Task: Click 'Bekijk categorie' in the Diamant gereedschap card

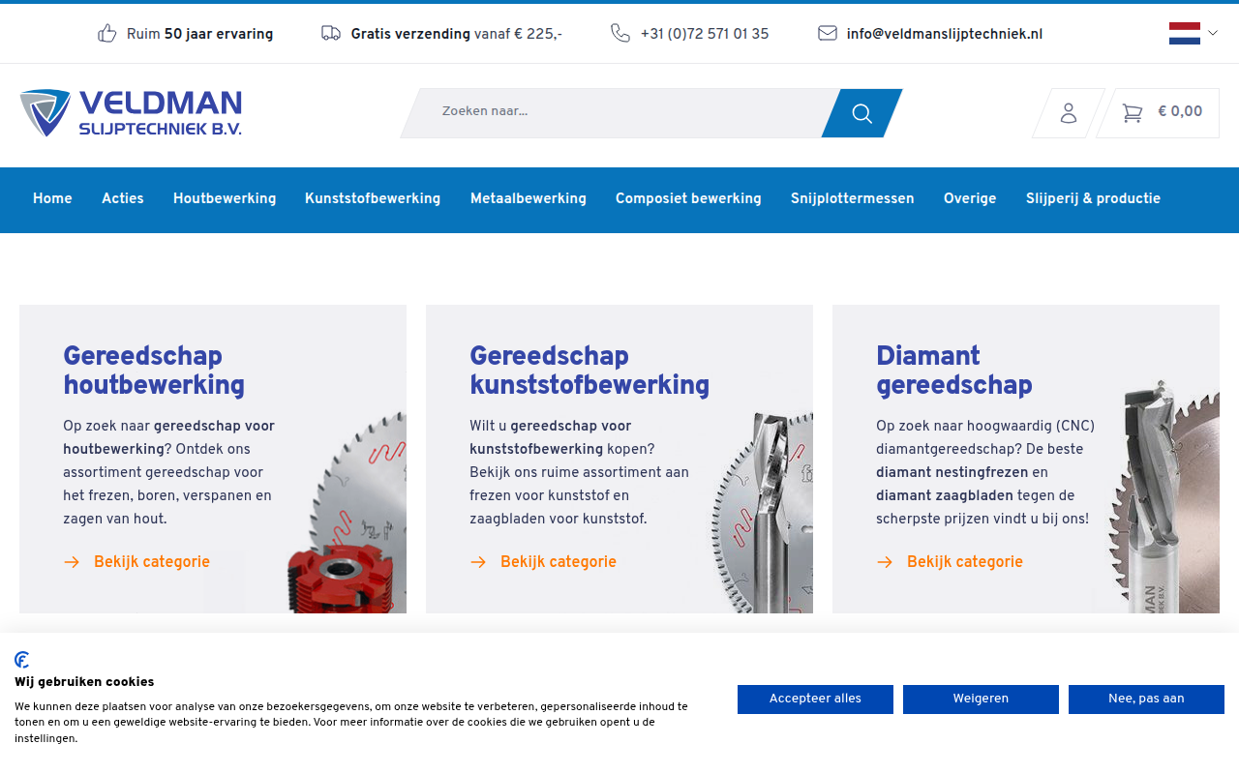Action: [965, 562]
